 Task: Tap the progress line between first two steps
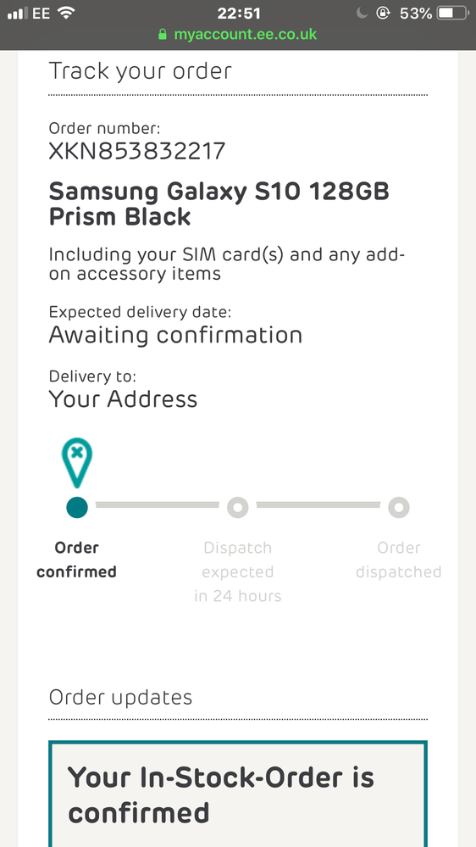coord(157,505)
